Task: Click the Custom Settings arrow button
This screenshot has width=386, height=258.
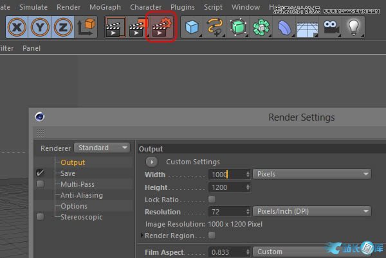Action: (152, 162)
